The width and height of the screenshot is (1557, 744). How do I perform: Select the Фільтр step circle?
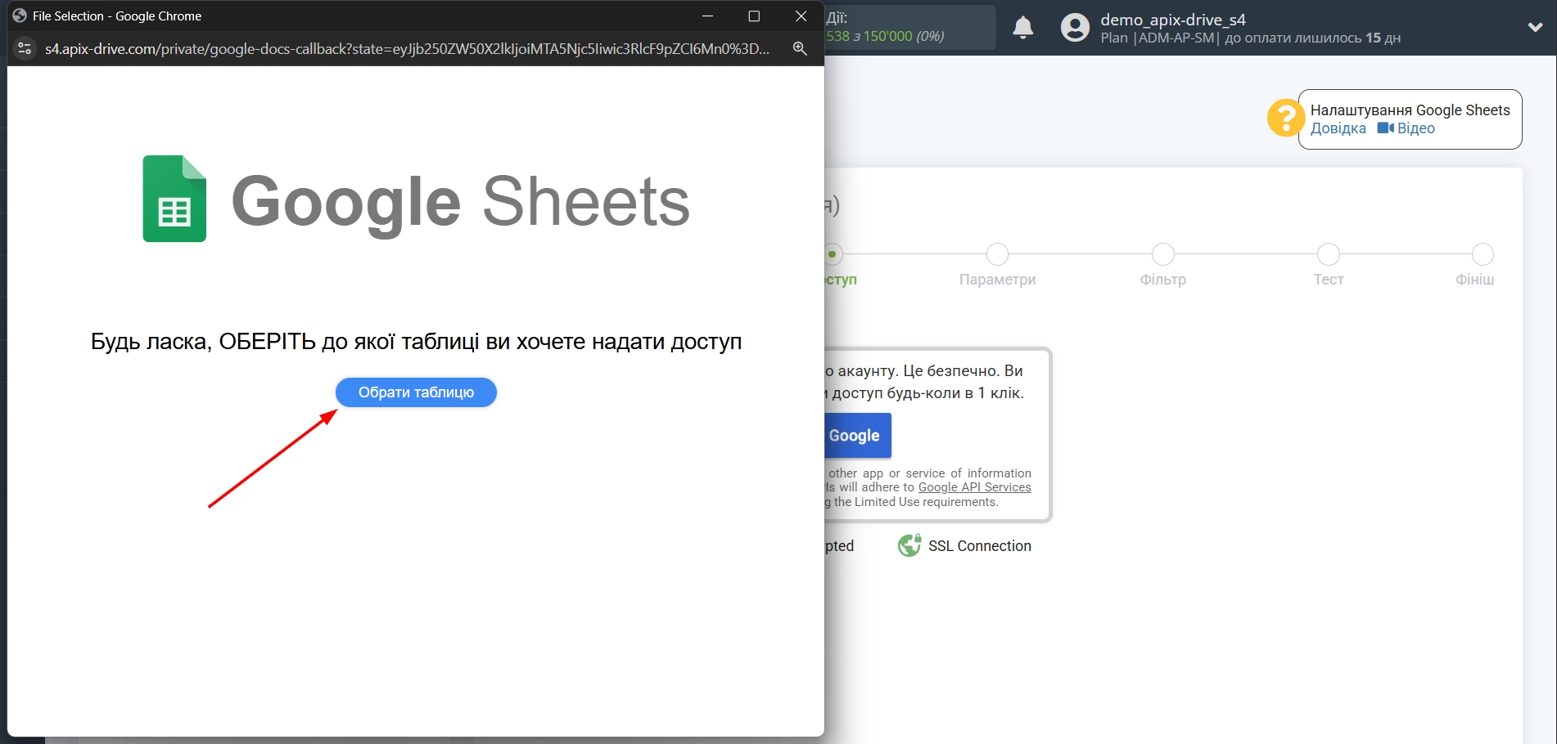pyautogui.click(x=1162, y=254)
